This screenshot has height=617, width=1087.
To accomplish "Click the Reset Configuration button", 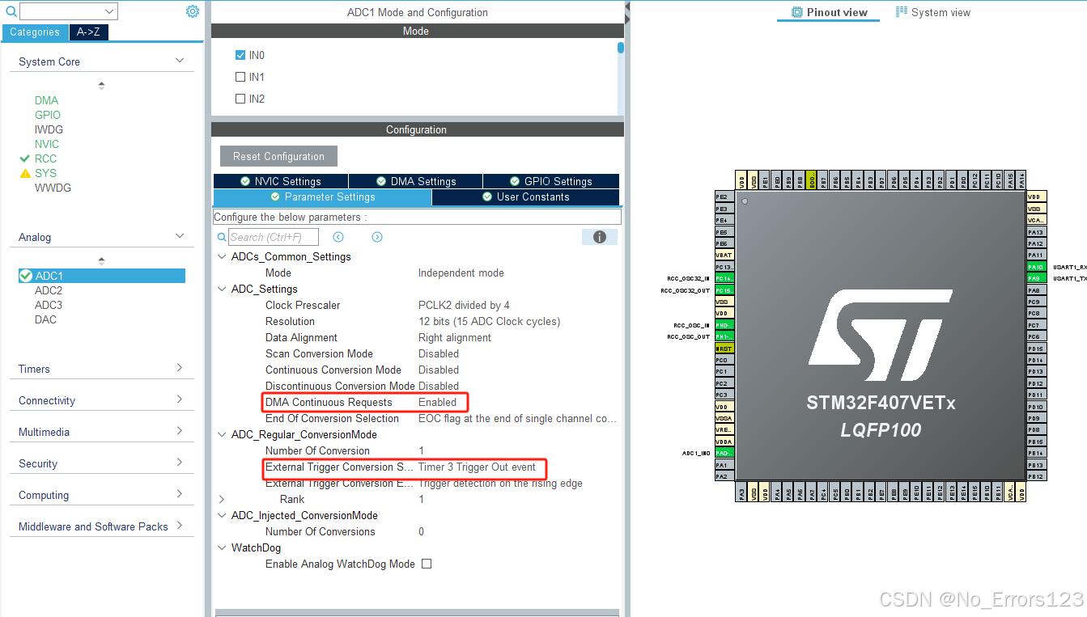I will [278, 155].
